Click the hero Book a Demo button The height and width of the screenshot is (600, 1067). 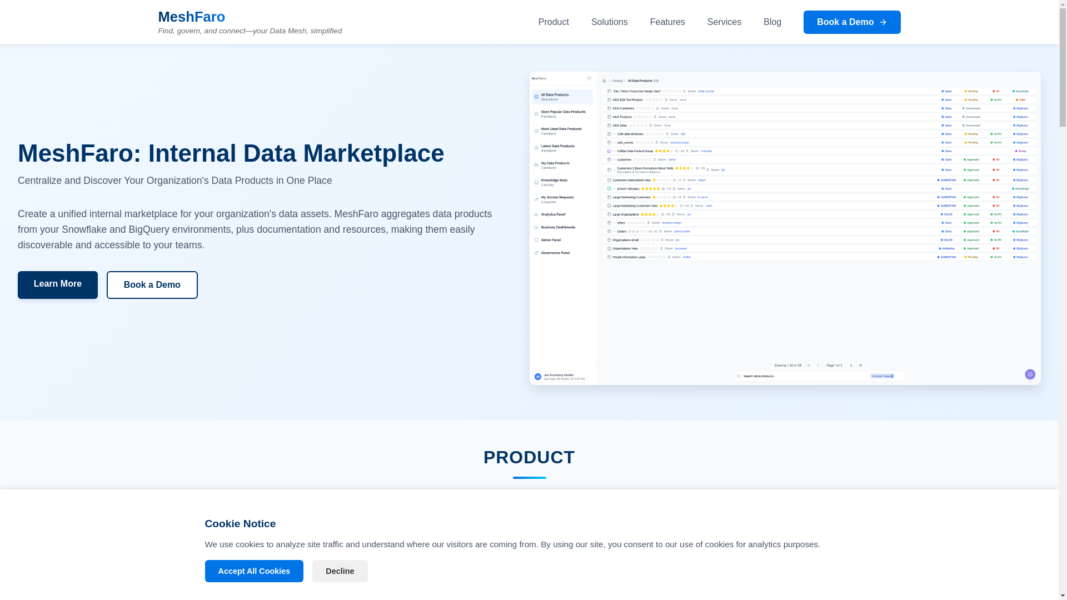[x=152, y=285]
